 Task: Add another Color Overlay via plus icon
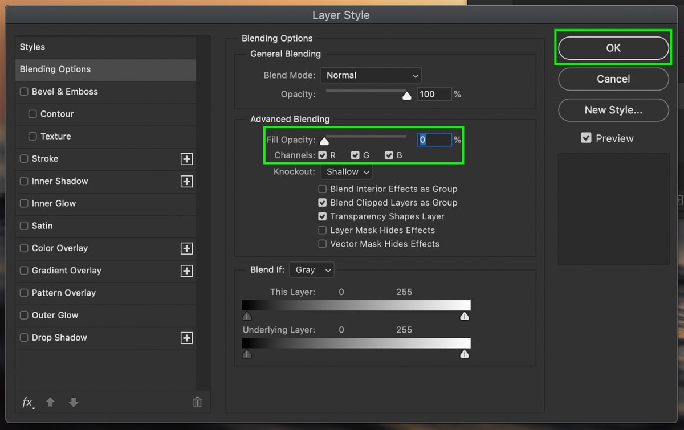tap(186, 249)
